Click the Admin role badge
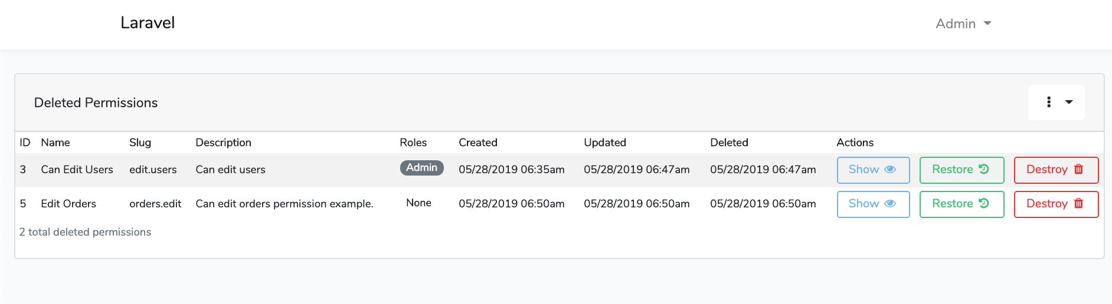This screenshot has height=304, width=1112. (x=421, y=168)
